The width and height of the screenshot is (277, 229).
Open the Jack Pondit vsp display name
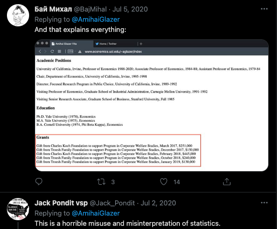click(x=61, y=203)
